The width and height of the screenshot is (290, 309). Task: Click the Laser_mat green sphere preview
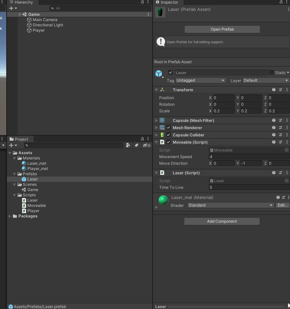click(163, 200)
